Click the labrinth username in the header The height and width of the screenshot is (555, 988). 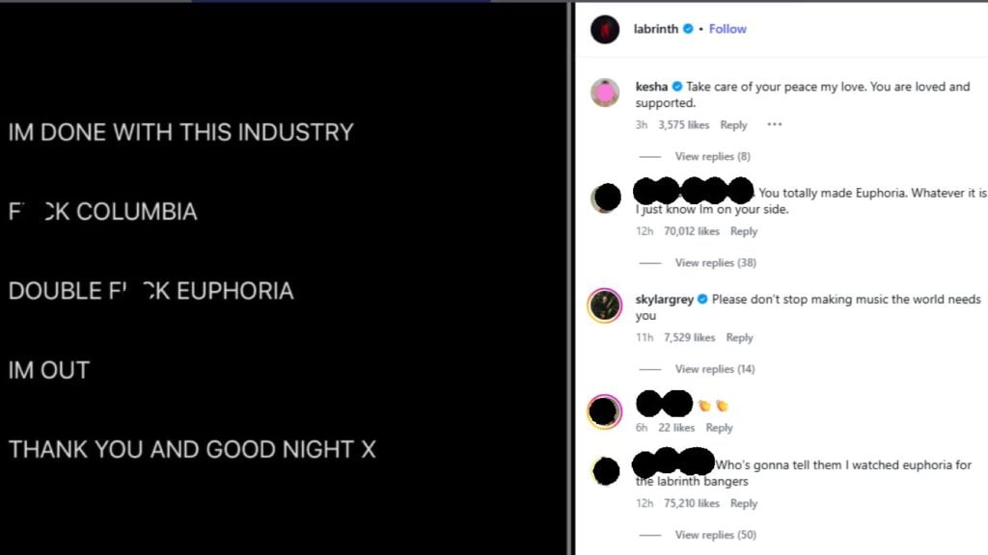(656, 29)
